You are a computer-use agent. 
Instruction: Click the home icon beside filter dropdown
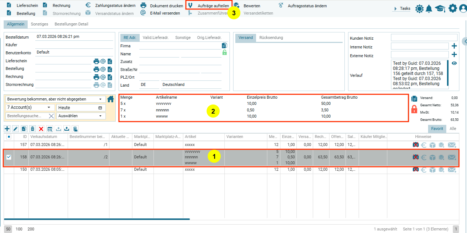pos(111,99)
